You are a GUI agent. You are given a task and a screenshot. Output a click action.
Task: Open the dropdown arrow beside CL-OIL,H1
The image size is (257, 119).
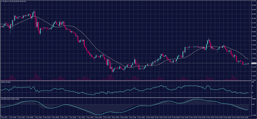pos(1,1)
